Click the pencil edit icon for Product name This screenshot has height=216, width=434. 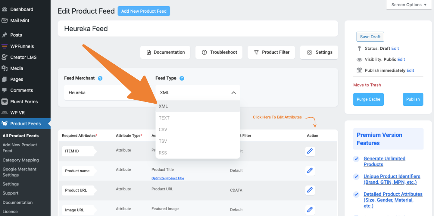coord(310,170)
